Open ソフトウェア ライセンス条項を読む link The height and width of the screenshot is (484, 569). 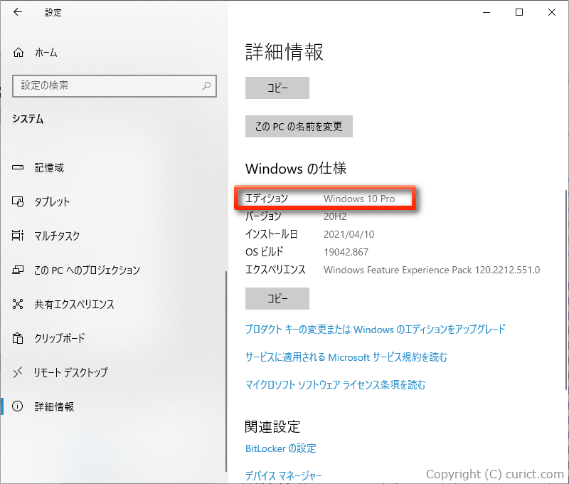(x=335, y=384)
